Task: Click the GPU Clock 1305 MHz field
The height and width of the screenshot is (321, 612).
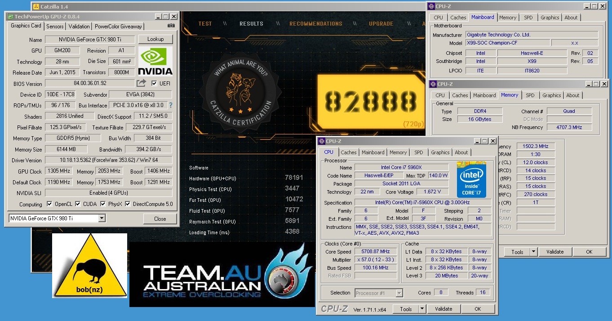Action: (59, 171)
